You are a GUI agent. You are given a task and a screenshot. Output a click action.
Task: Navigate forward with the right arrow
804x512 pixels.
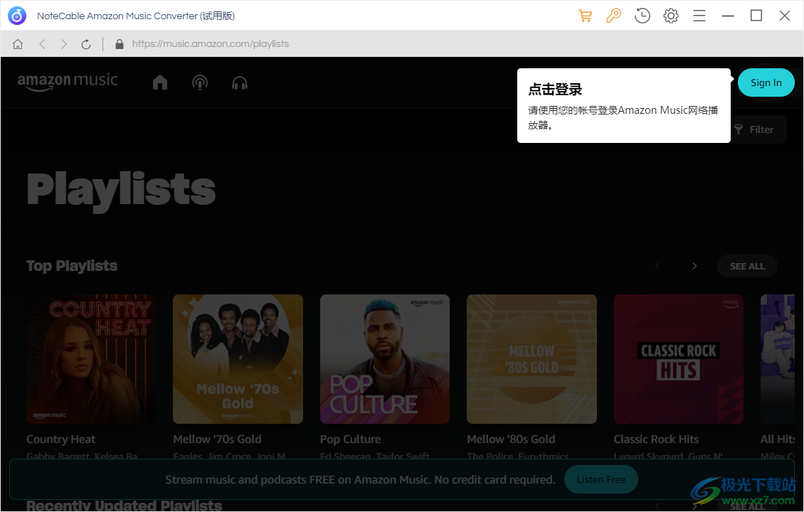(x=63, y=44)
